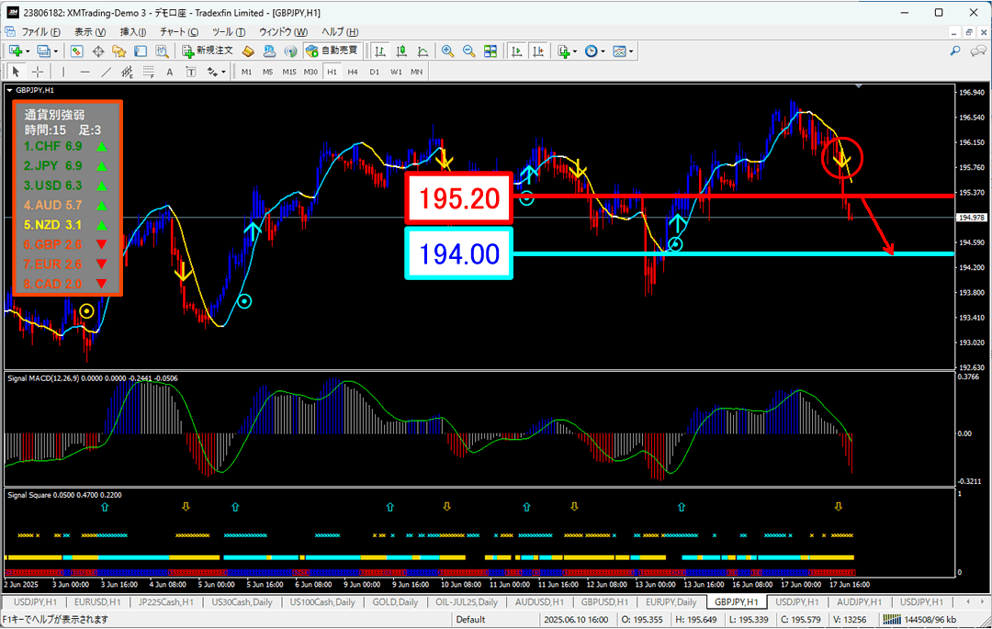992x629 pixels.
Task: Click connection status 144508/96 kb
Action: click(921, 620)
